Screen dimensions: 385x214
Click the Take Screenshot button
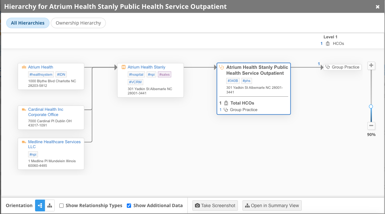[215, 205]
